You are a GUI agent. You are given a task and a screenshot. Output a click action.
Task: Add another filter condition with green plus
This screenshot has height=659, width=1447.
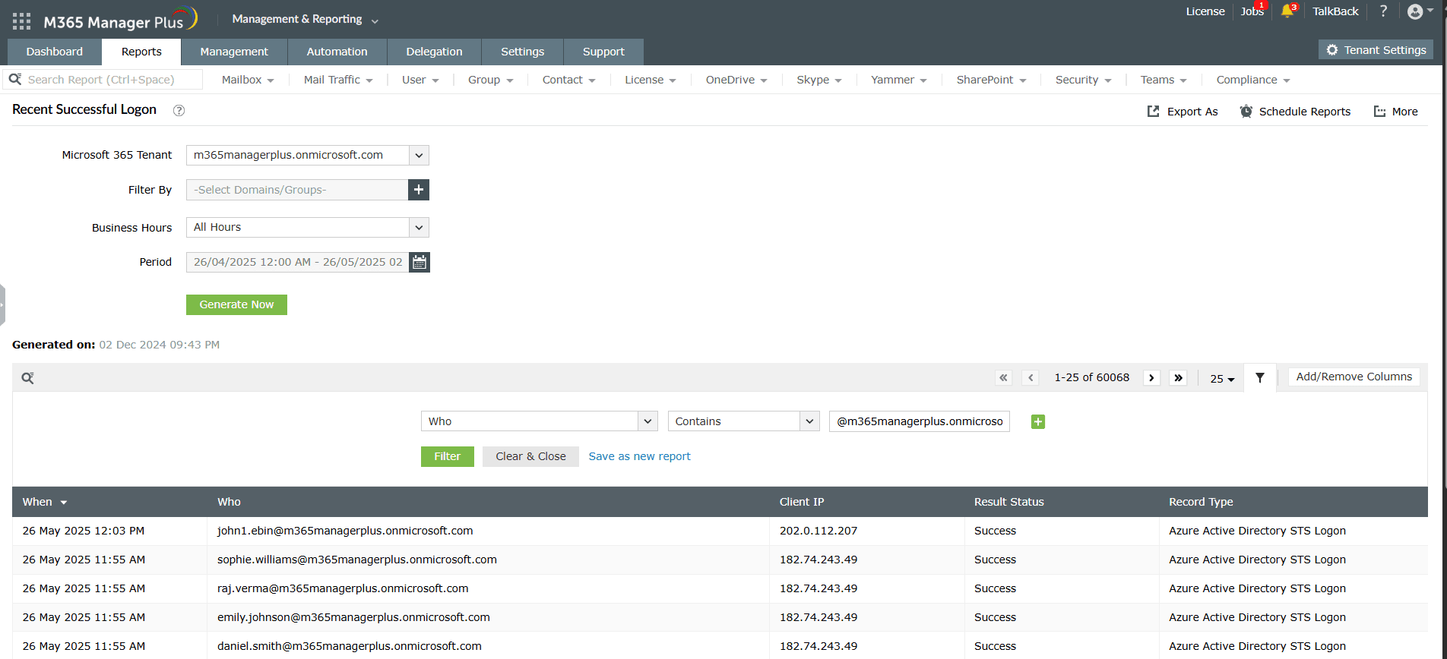1038,421
